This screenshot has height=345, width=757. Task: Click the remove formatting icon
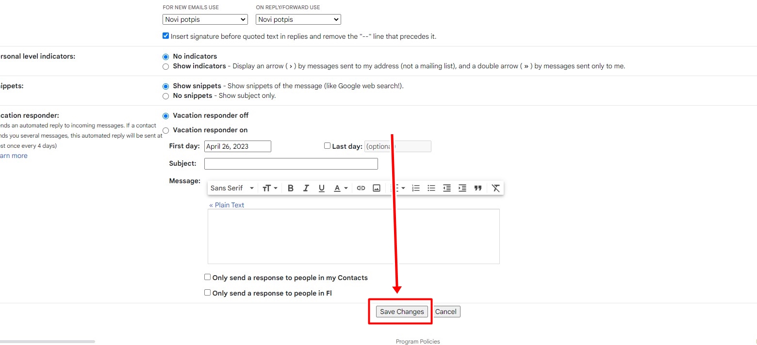(495, 188)
